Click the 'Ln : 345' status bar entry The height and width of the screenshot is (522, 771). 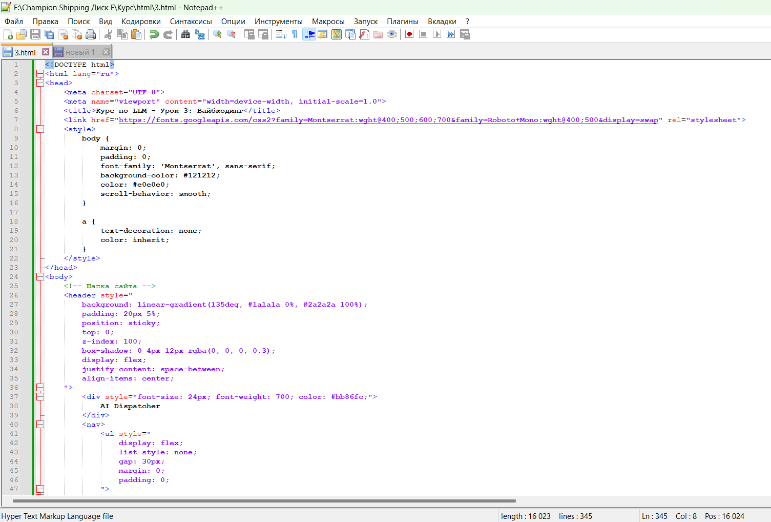(655, 516)
